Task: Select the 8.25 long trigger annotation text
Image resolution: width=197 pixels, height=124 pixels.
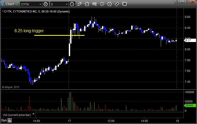Action: pos(29,31)
